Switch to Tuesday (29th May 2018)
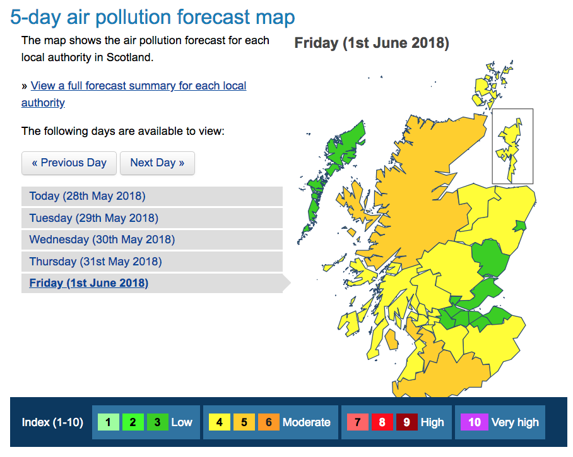The height and width of the screenshot is (457, 573). point(93,218)
